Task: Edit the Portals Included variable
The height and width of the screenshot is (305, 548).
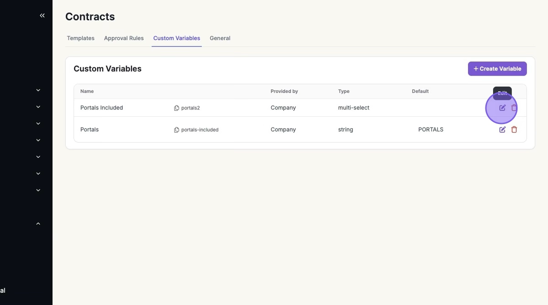Action: pyautogui.click(x=502, y=108)
